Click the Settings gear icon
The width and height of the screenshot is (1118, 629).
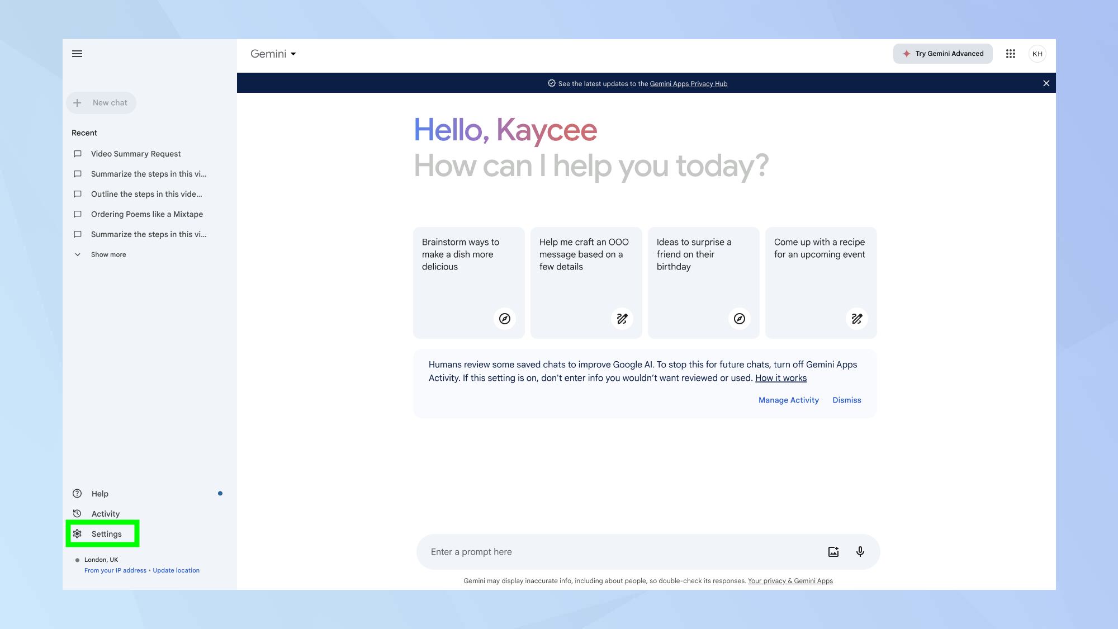pyautogui.click(x=77, y=534)
